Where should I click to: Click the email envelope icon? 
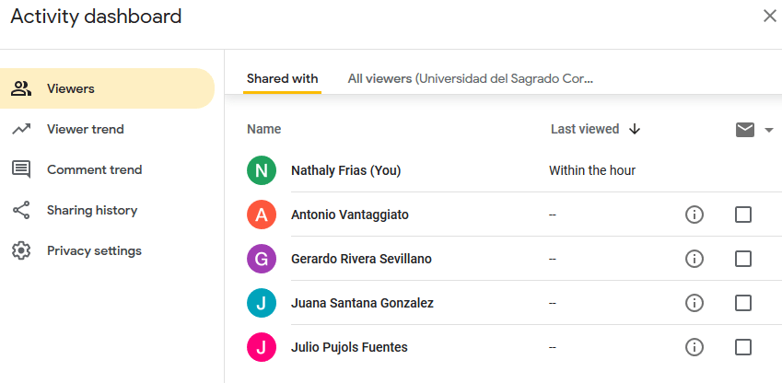pos(745,130)
